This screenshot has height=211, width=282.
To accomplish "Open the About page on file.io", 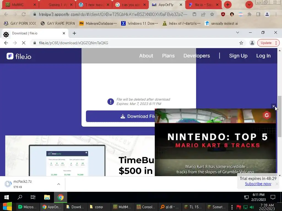I will 146,56.
